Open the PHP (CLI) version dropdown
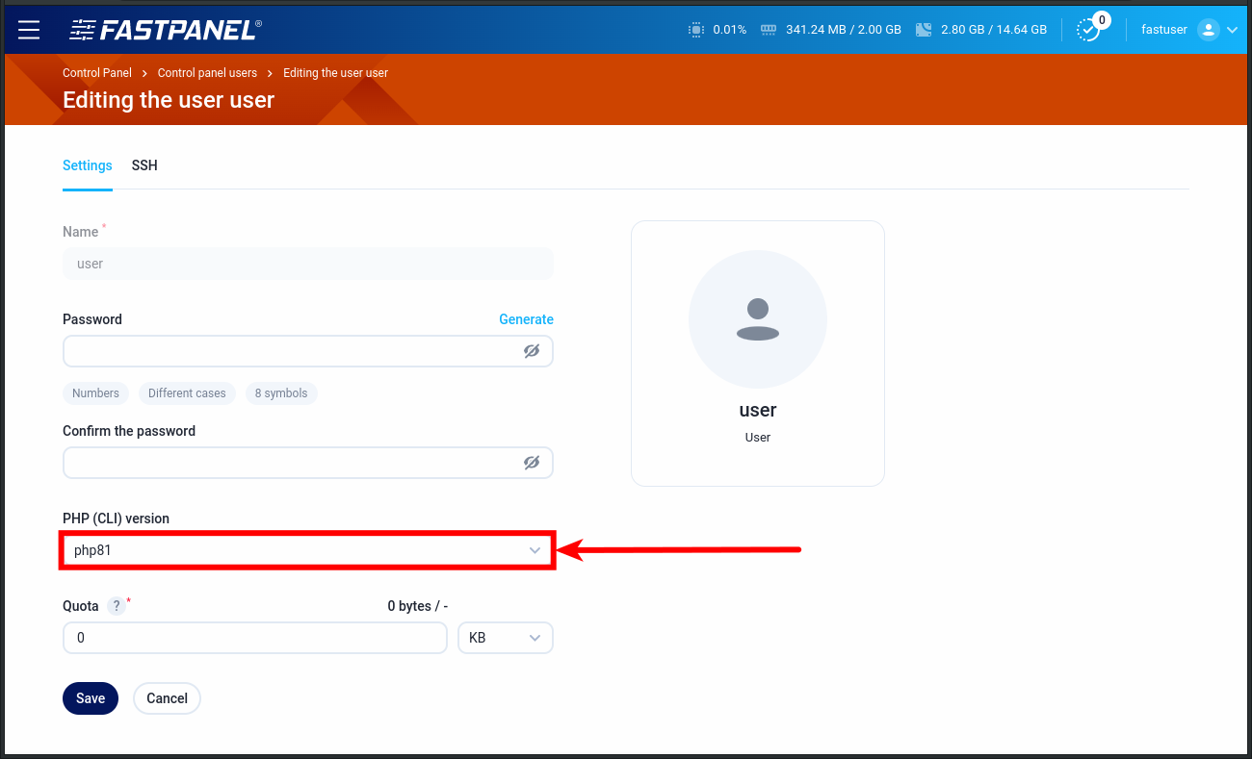1252x759 pixels. pos(308,550)
